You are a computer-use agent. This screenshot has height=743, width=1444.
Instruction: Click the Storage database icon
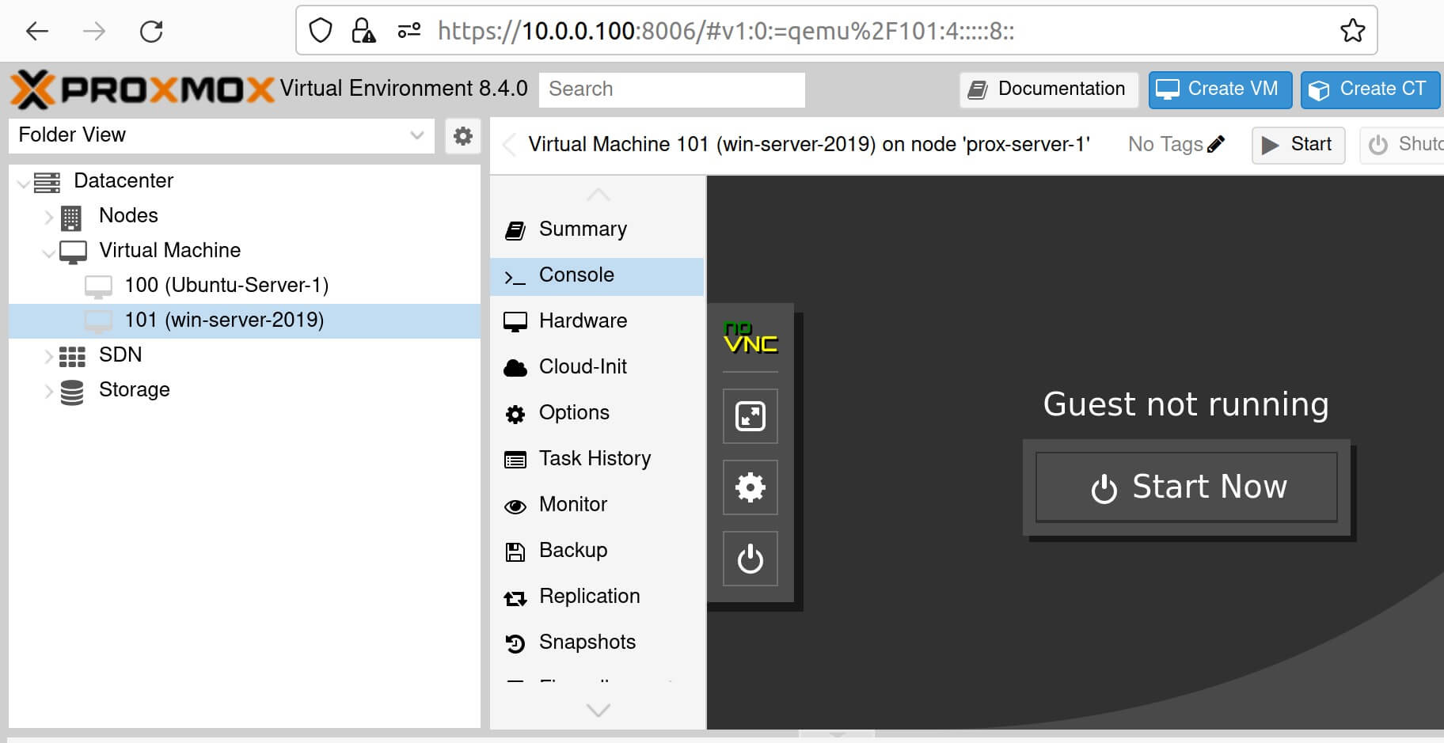(72, 392)
